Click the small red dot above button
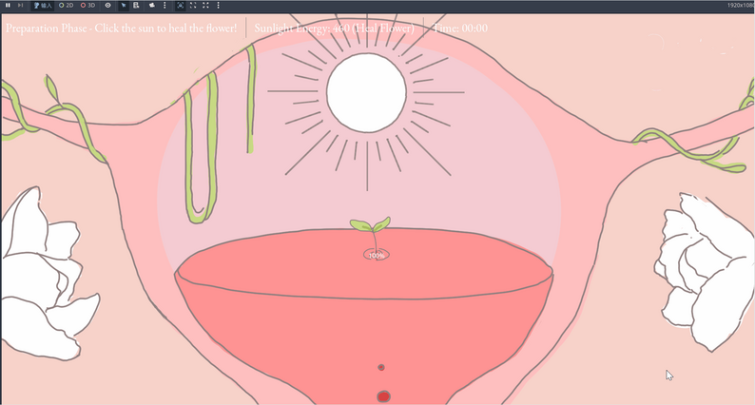Image resolution: width=755 pixels, height=405 pixels. 381,367
